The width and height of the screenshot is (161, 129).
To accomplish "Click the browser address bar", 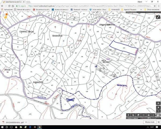I will [80, 5].
